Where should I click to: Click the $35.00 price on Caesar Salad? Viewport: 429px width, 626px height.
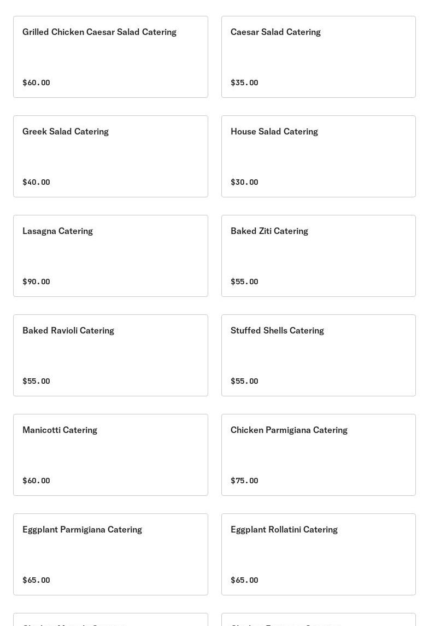click(x=244, y=83)
